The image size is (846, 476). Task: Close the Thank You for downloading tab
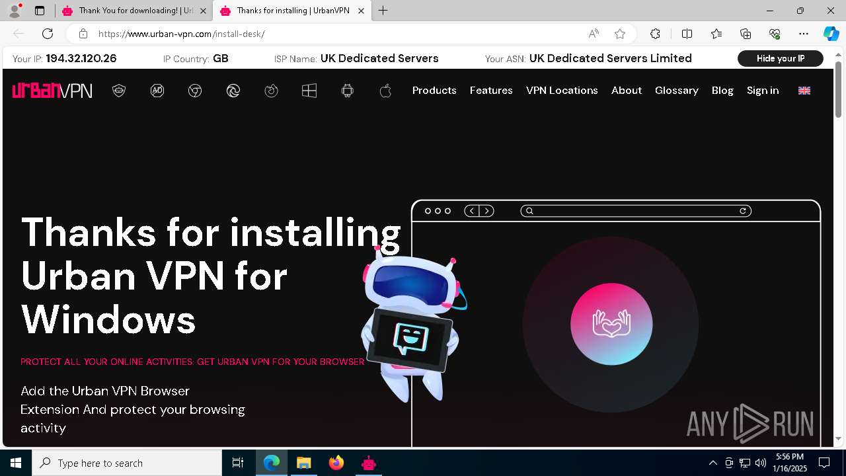click(203, 11)
